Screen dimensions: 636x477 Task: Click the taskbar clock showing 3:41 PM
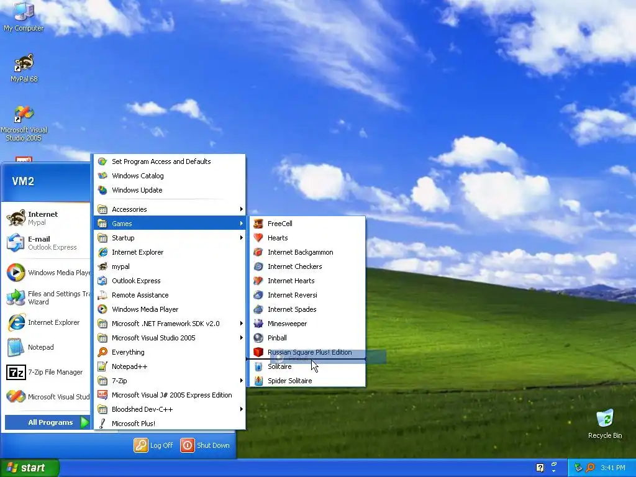tap(613, 468)
